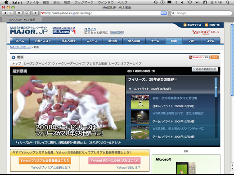
Task: Click the MAJOR.JPホーム breadcrumb link
Action: point(20,47)
